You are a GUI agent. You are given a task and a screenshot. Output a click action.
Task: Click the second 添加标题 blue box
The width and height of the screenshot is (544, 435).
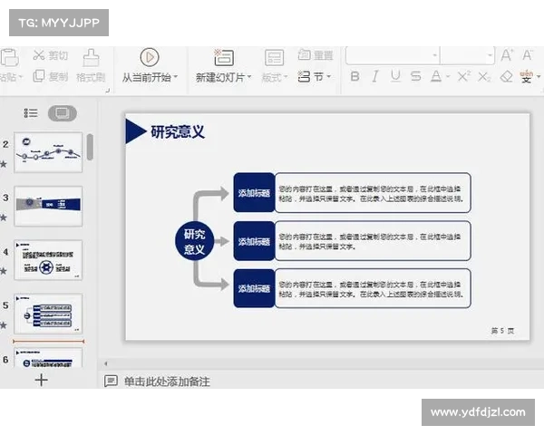pos(254,241)
